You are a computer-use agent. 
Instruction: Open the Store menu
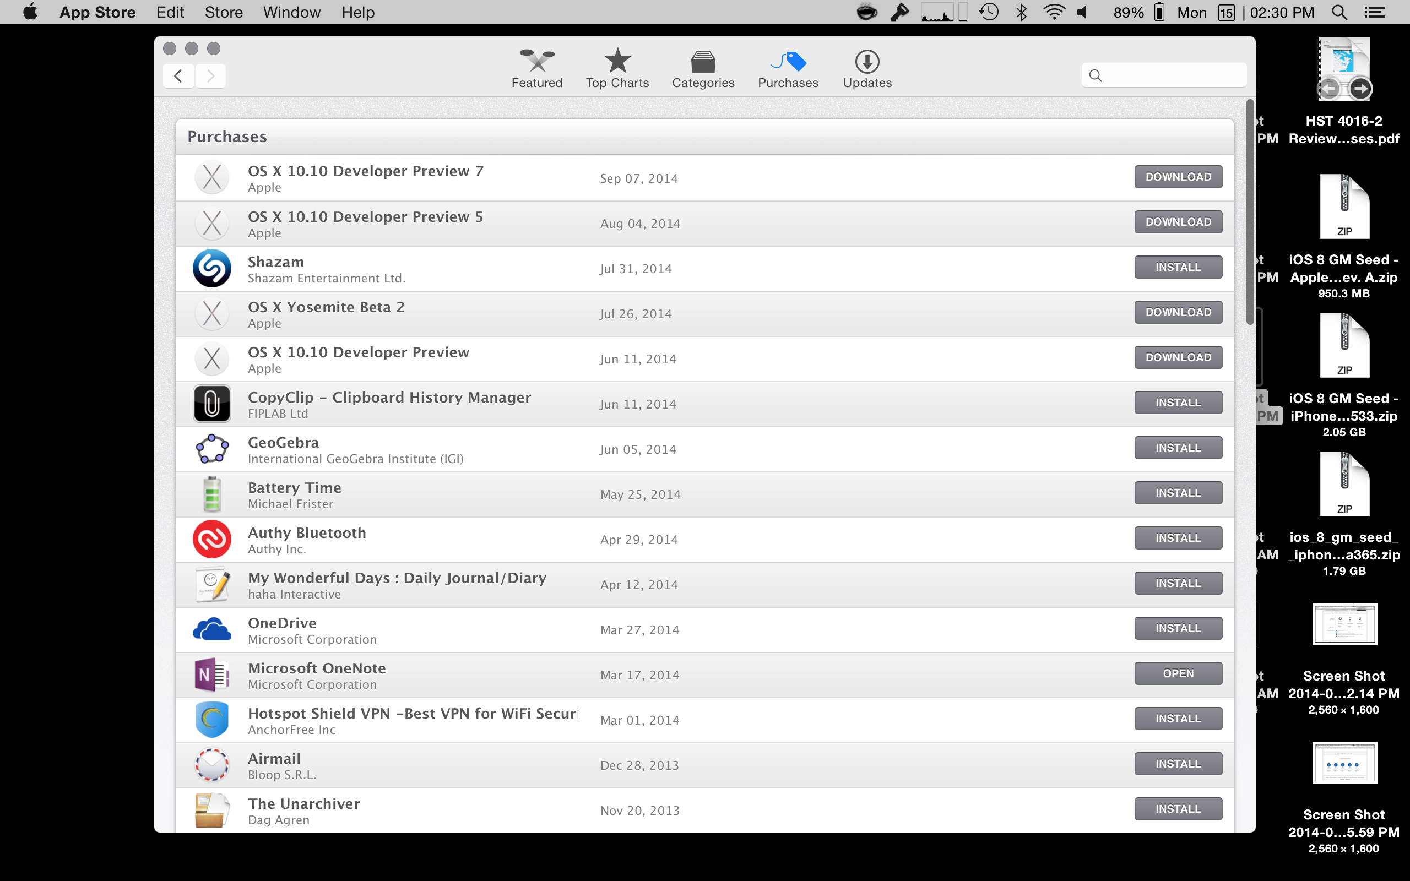(x=223, y=12)
